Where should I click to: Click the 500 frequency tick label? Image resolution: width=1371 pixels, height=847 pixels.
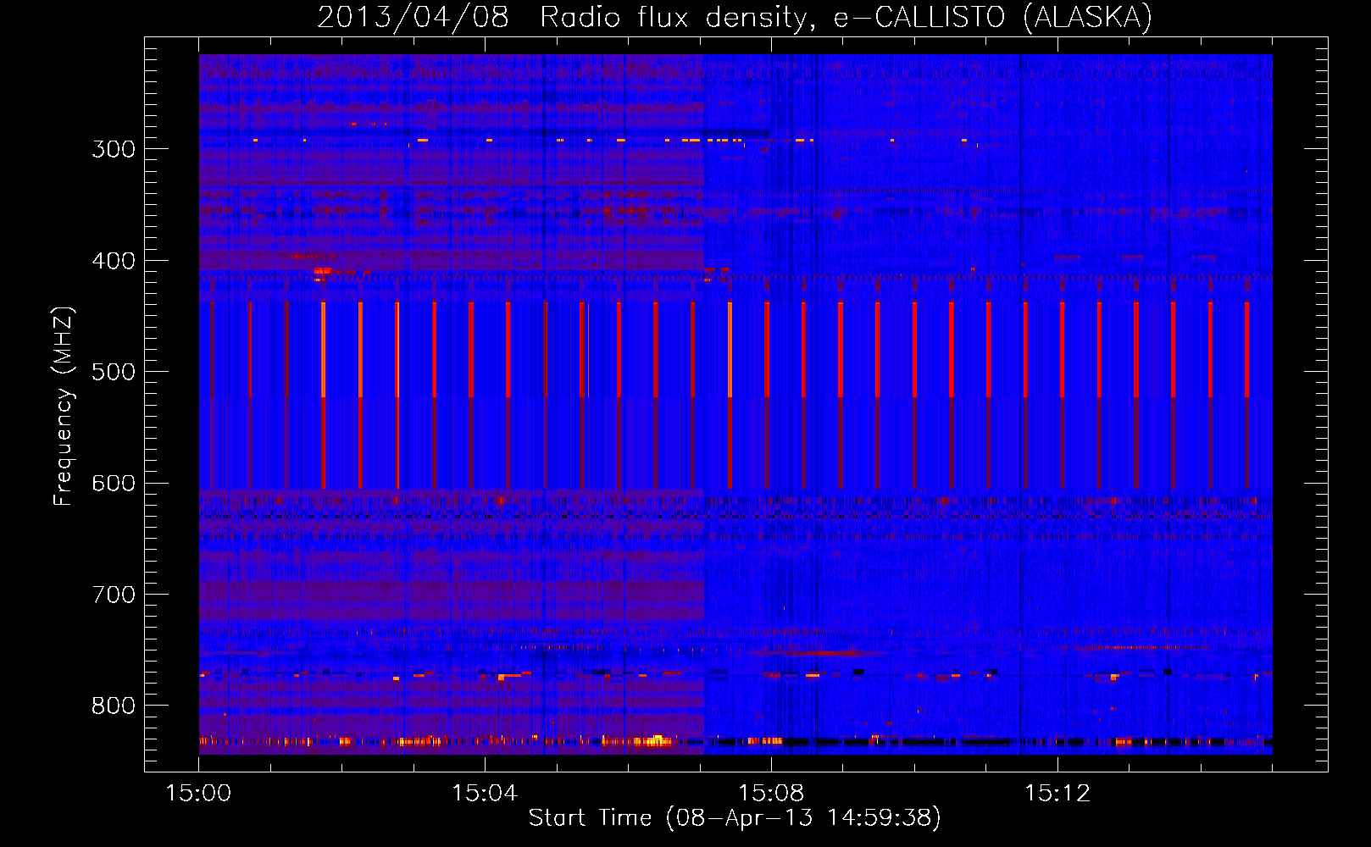(114, 372)
